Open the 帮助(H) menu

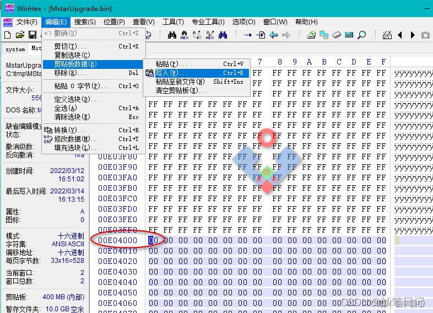pos(306,22)
